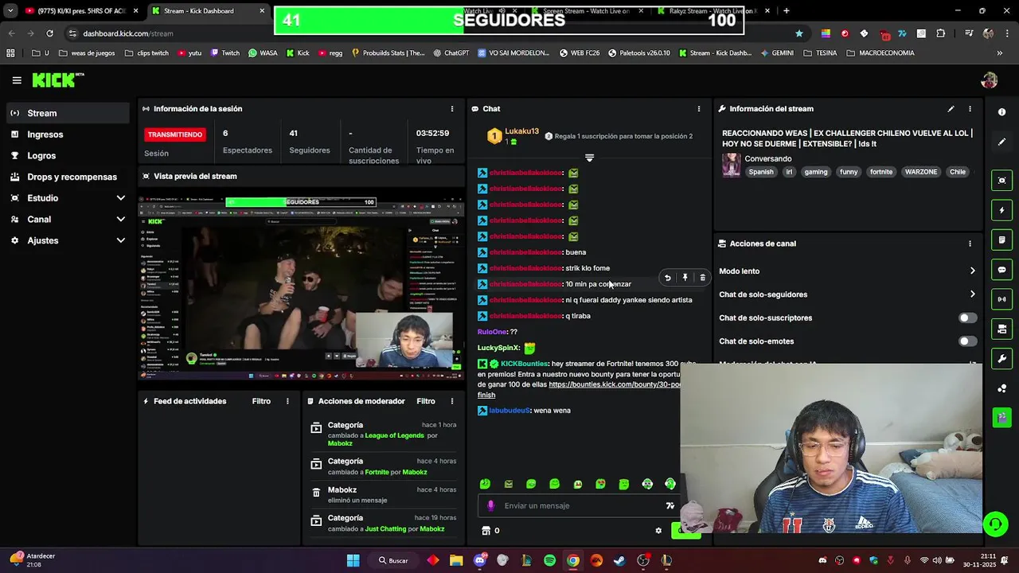Open Logros in the sidebar
This screenshot has width=1019, height=573.
pyautogui.click(x=68, y=156)
